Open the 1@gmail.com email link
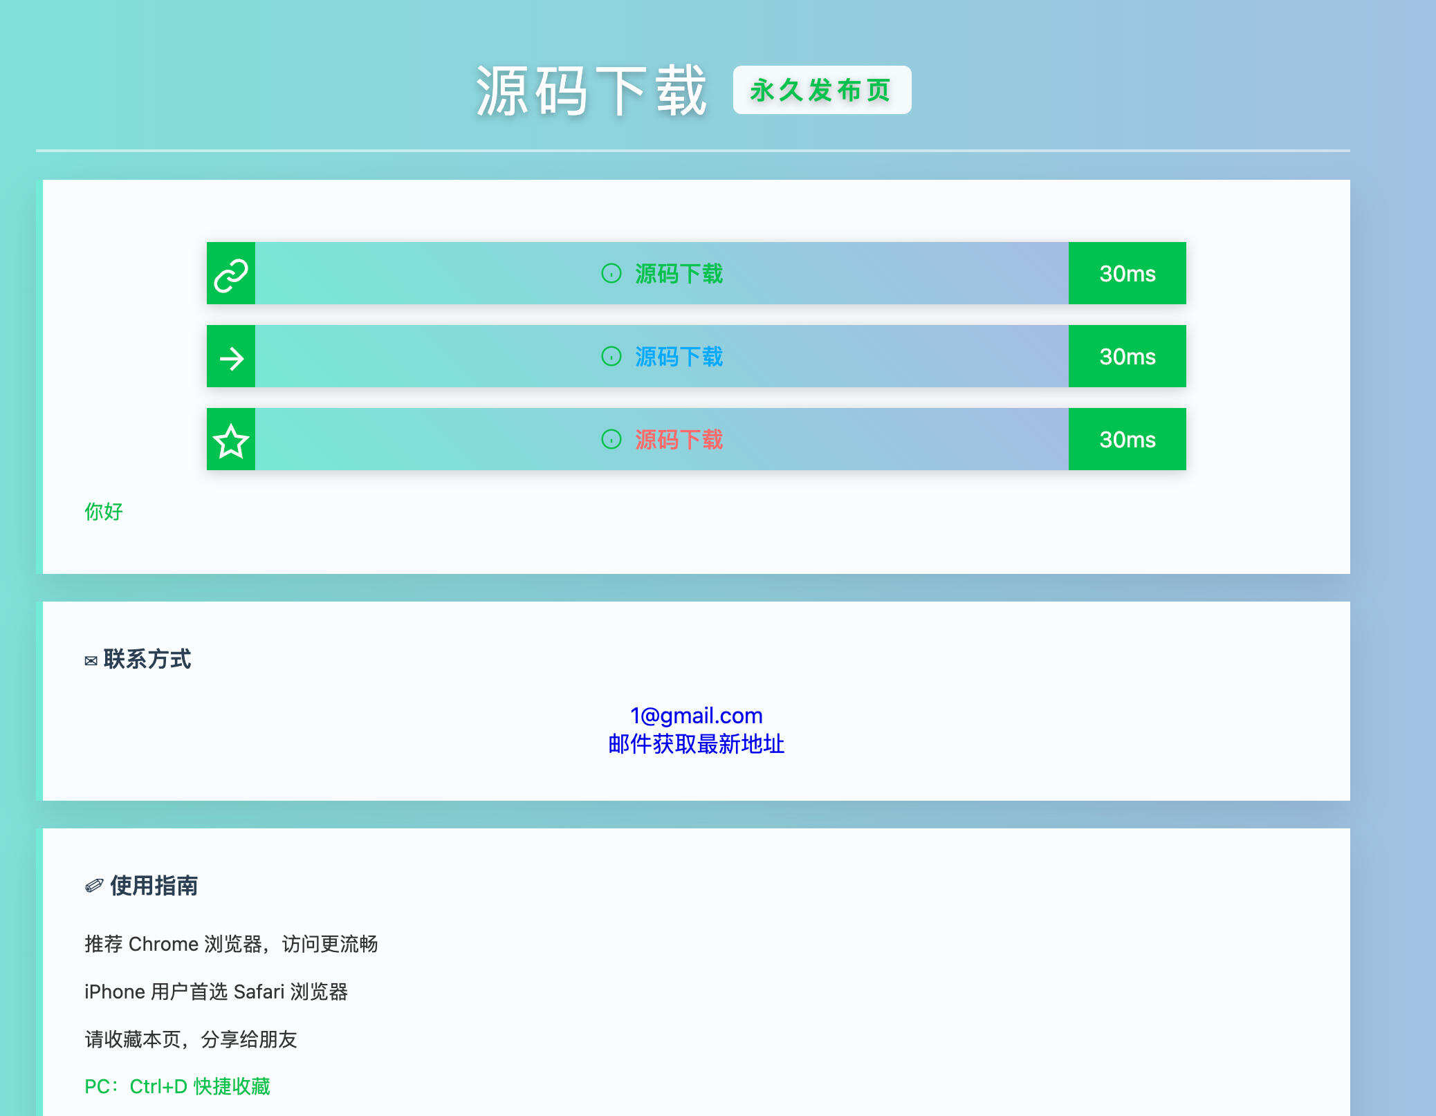Image resolution: width=1436 pixels, height=1116 pixels. pos(696,716)
